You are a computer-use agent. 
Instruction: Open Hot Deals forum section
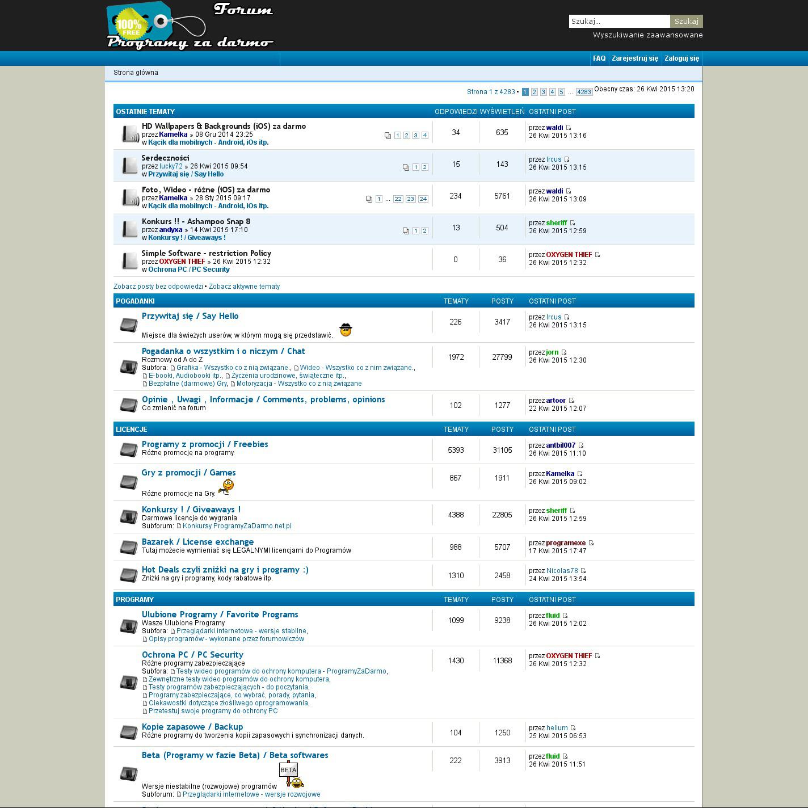tap(225, 570)
